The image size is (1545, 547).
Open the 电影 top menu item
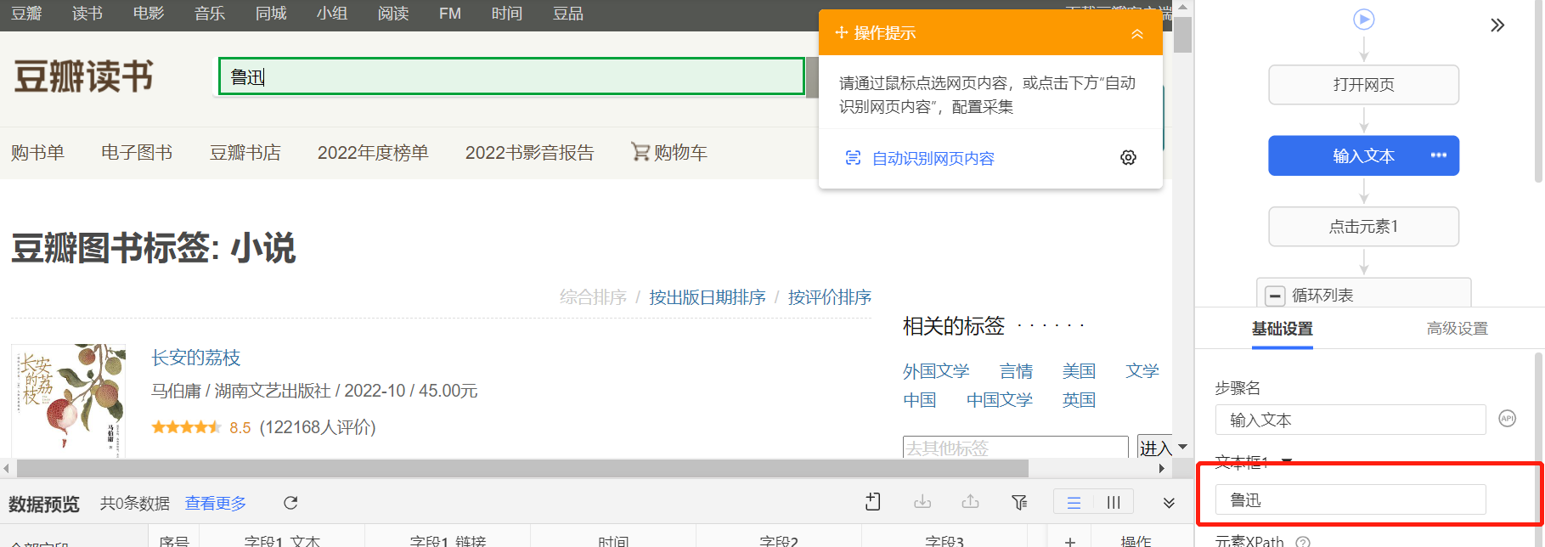coord(149,14)
